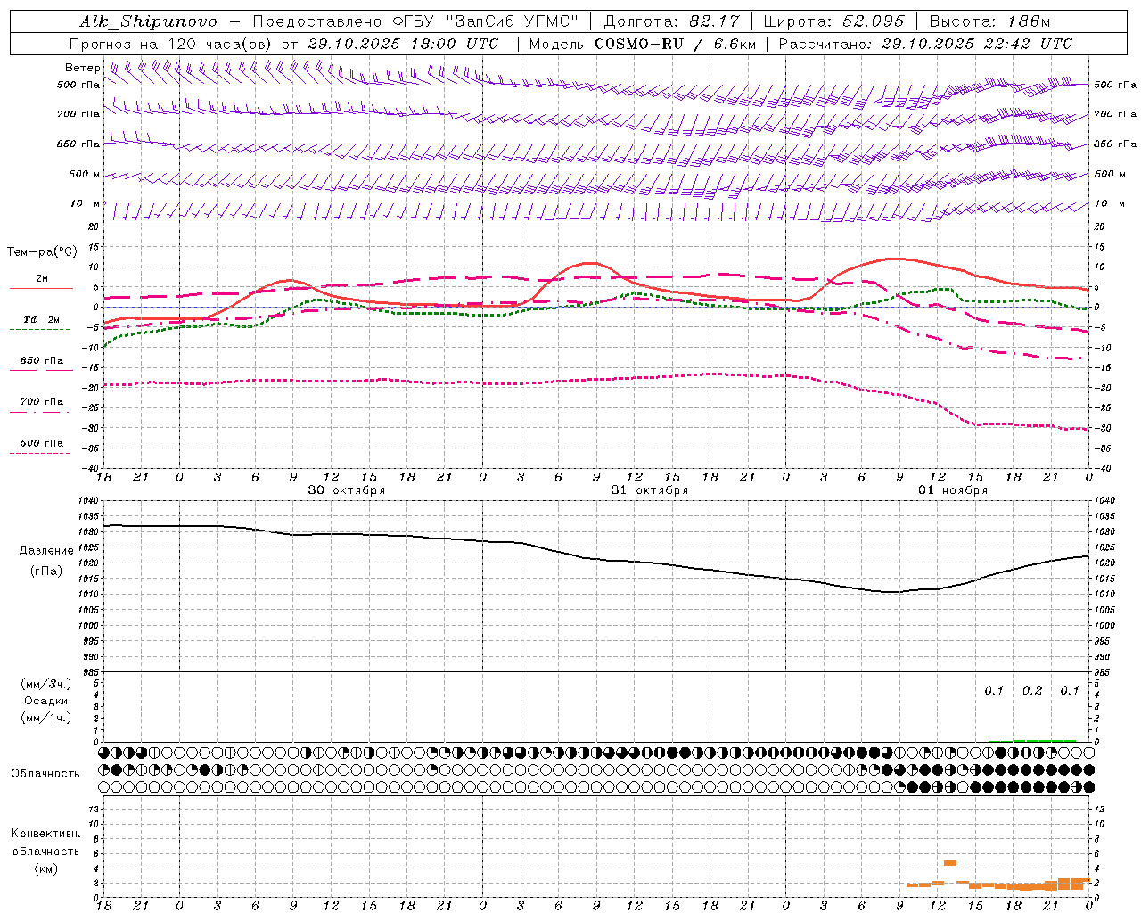Screen dimensions: 1141x913
Task: Click the "850 гПа" temperature legend entry
Action: click(42, 361)
